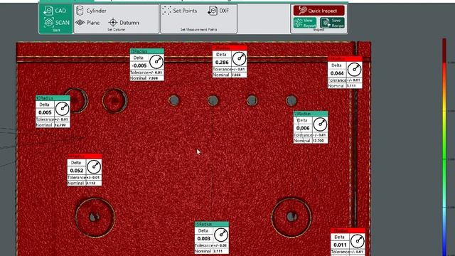Activate the Set Points tool

pos(179,11)
